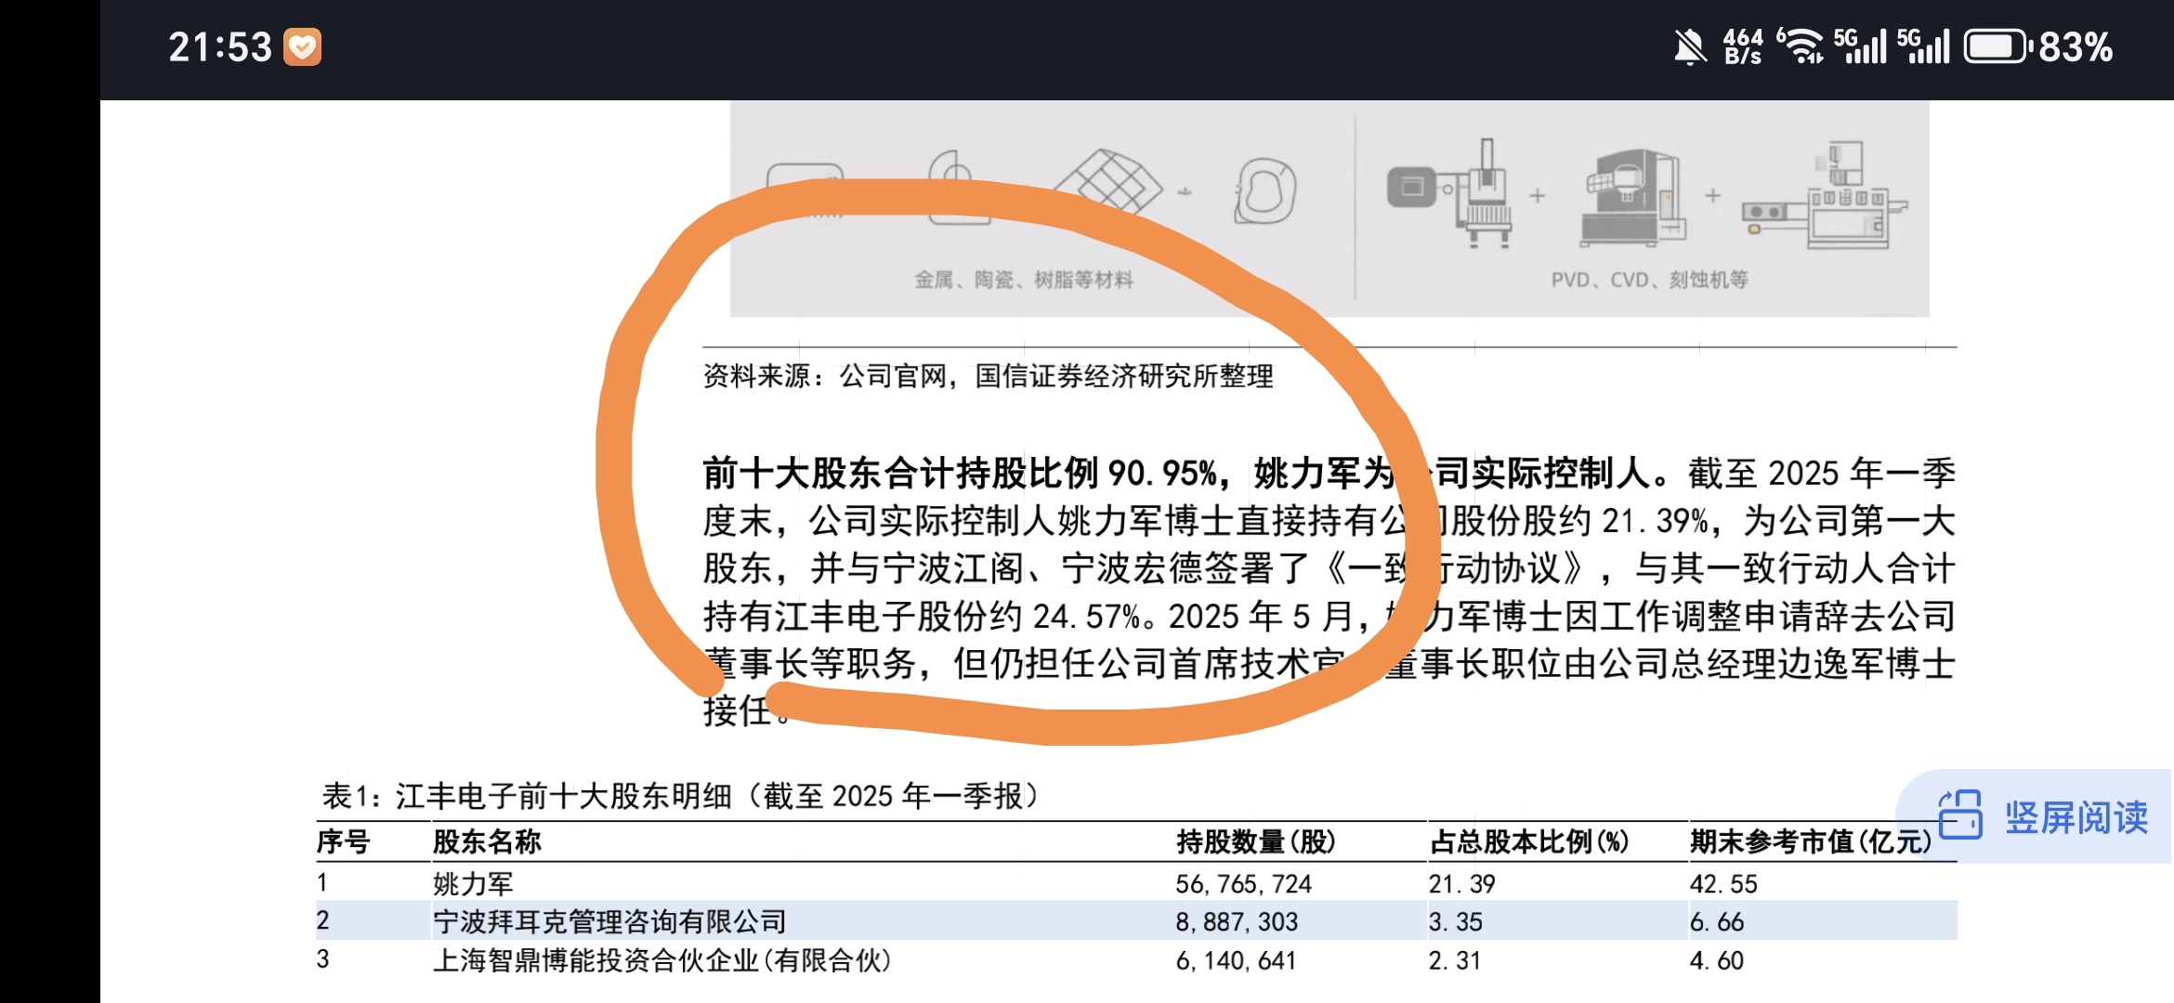Tap percentage cell 21.39 in table
This screenshot has width=2174, height=1003.
coord(1462,883)
